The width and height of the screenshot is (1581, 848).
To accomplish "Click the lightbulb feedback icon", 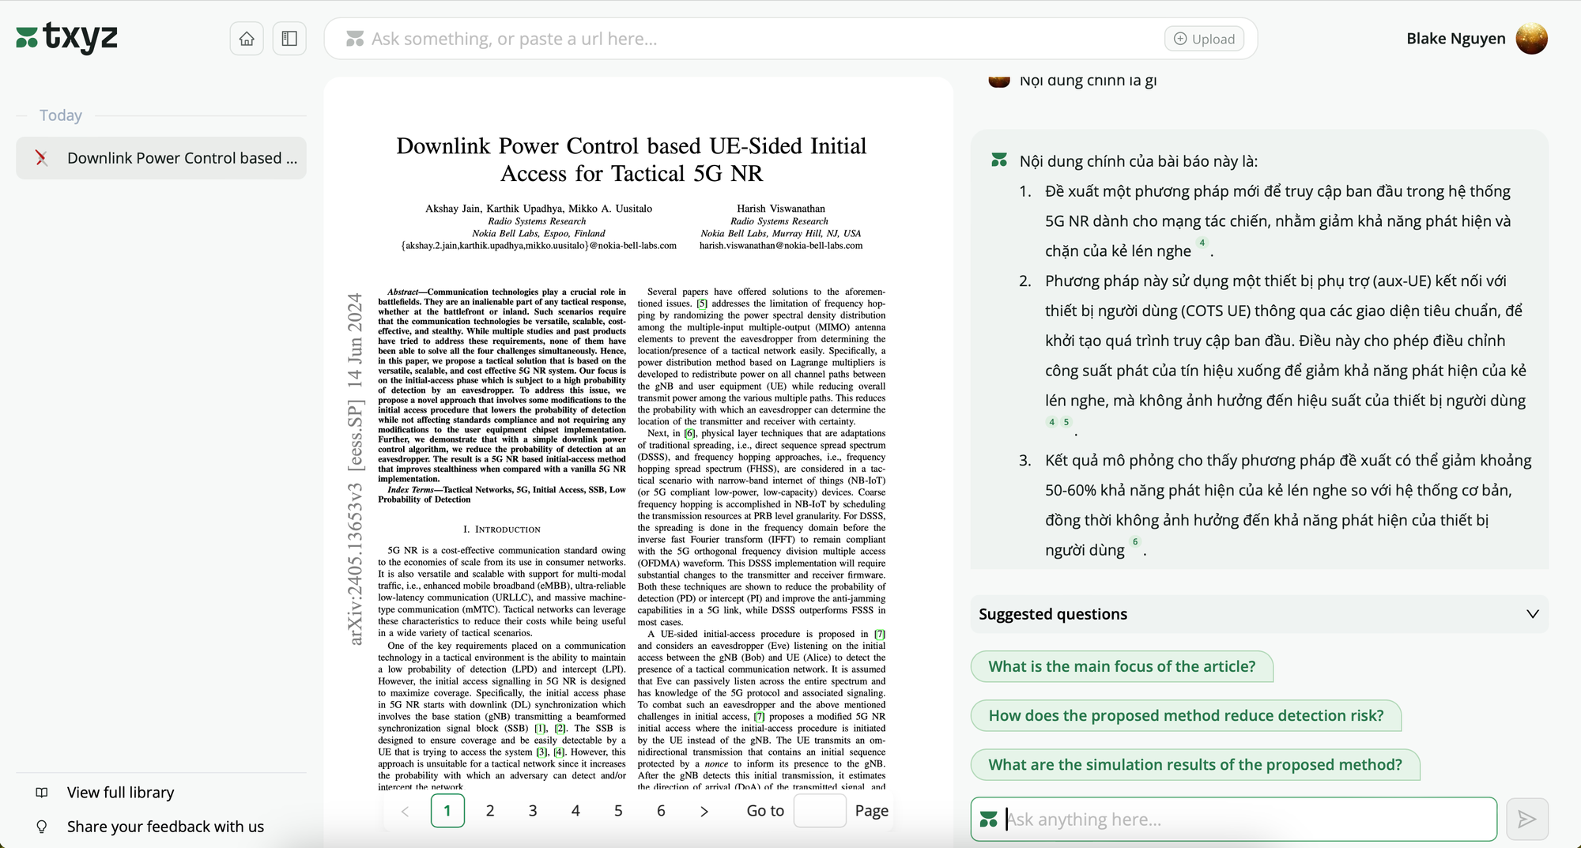I will click(42, 827).
